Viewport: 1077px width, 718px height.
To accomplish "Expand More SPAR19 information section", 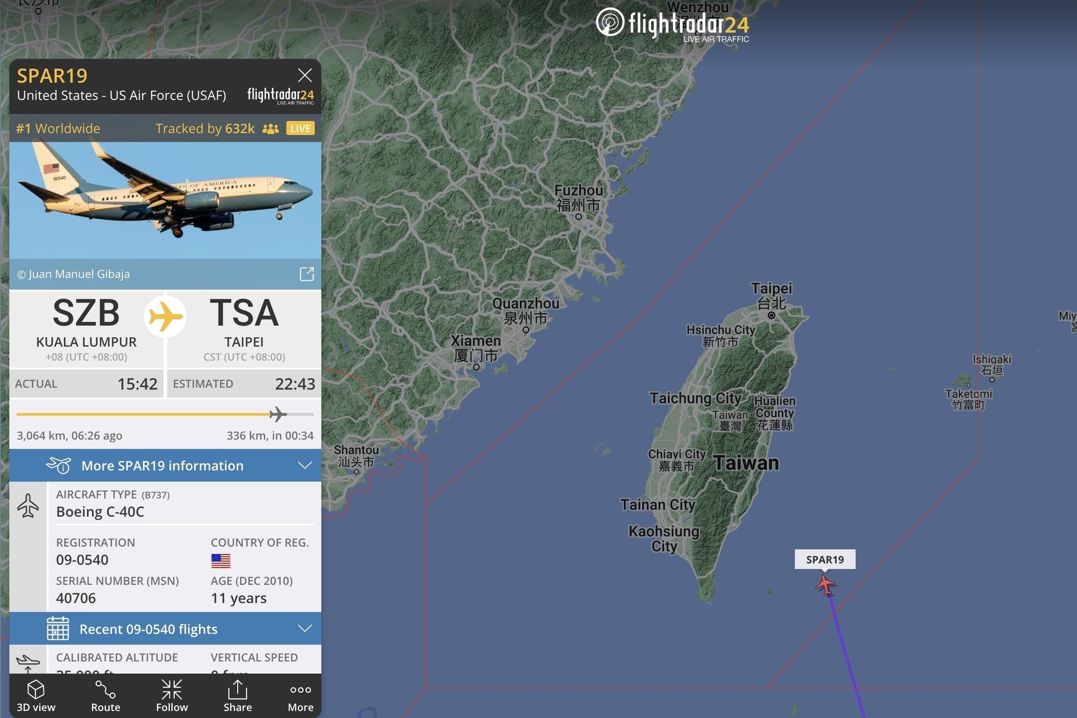I will [165, 466].
